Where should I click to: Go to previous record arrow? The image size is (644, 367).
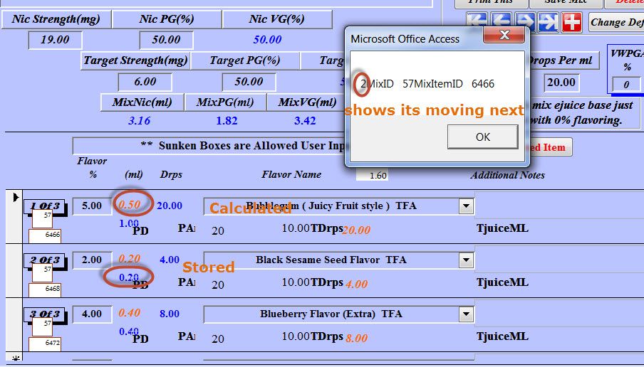click(x=501, y=22)
